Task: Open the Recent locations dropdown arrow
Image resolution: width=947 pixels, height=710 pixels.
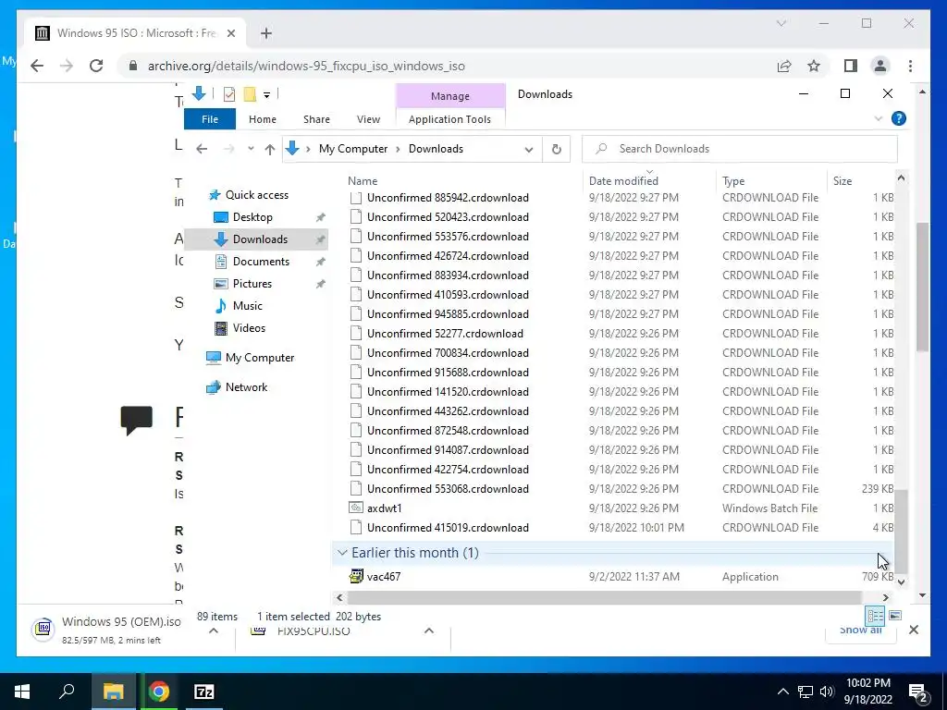Action: tap(251, 149)
